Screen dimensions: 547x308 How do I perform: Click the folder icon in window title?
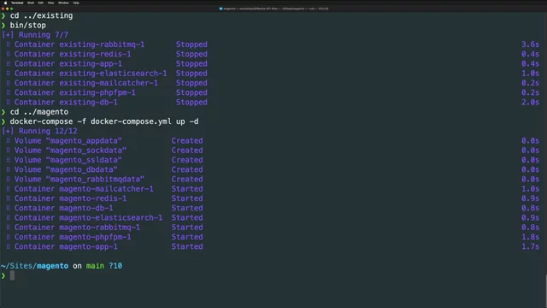(x=221, y=9)
